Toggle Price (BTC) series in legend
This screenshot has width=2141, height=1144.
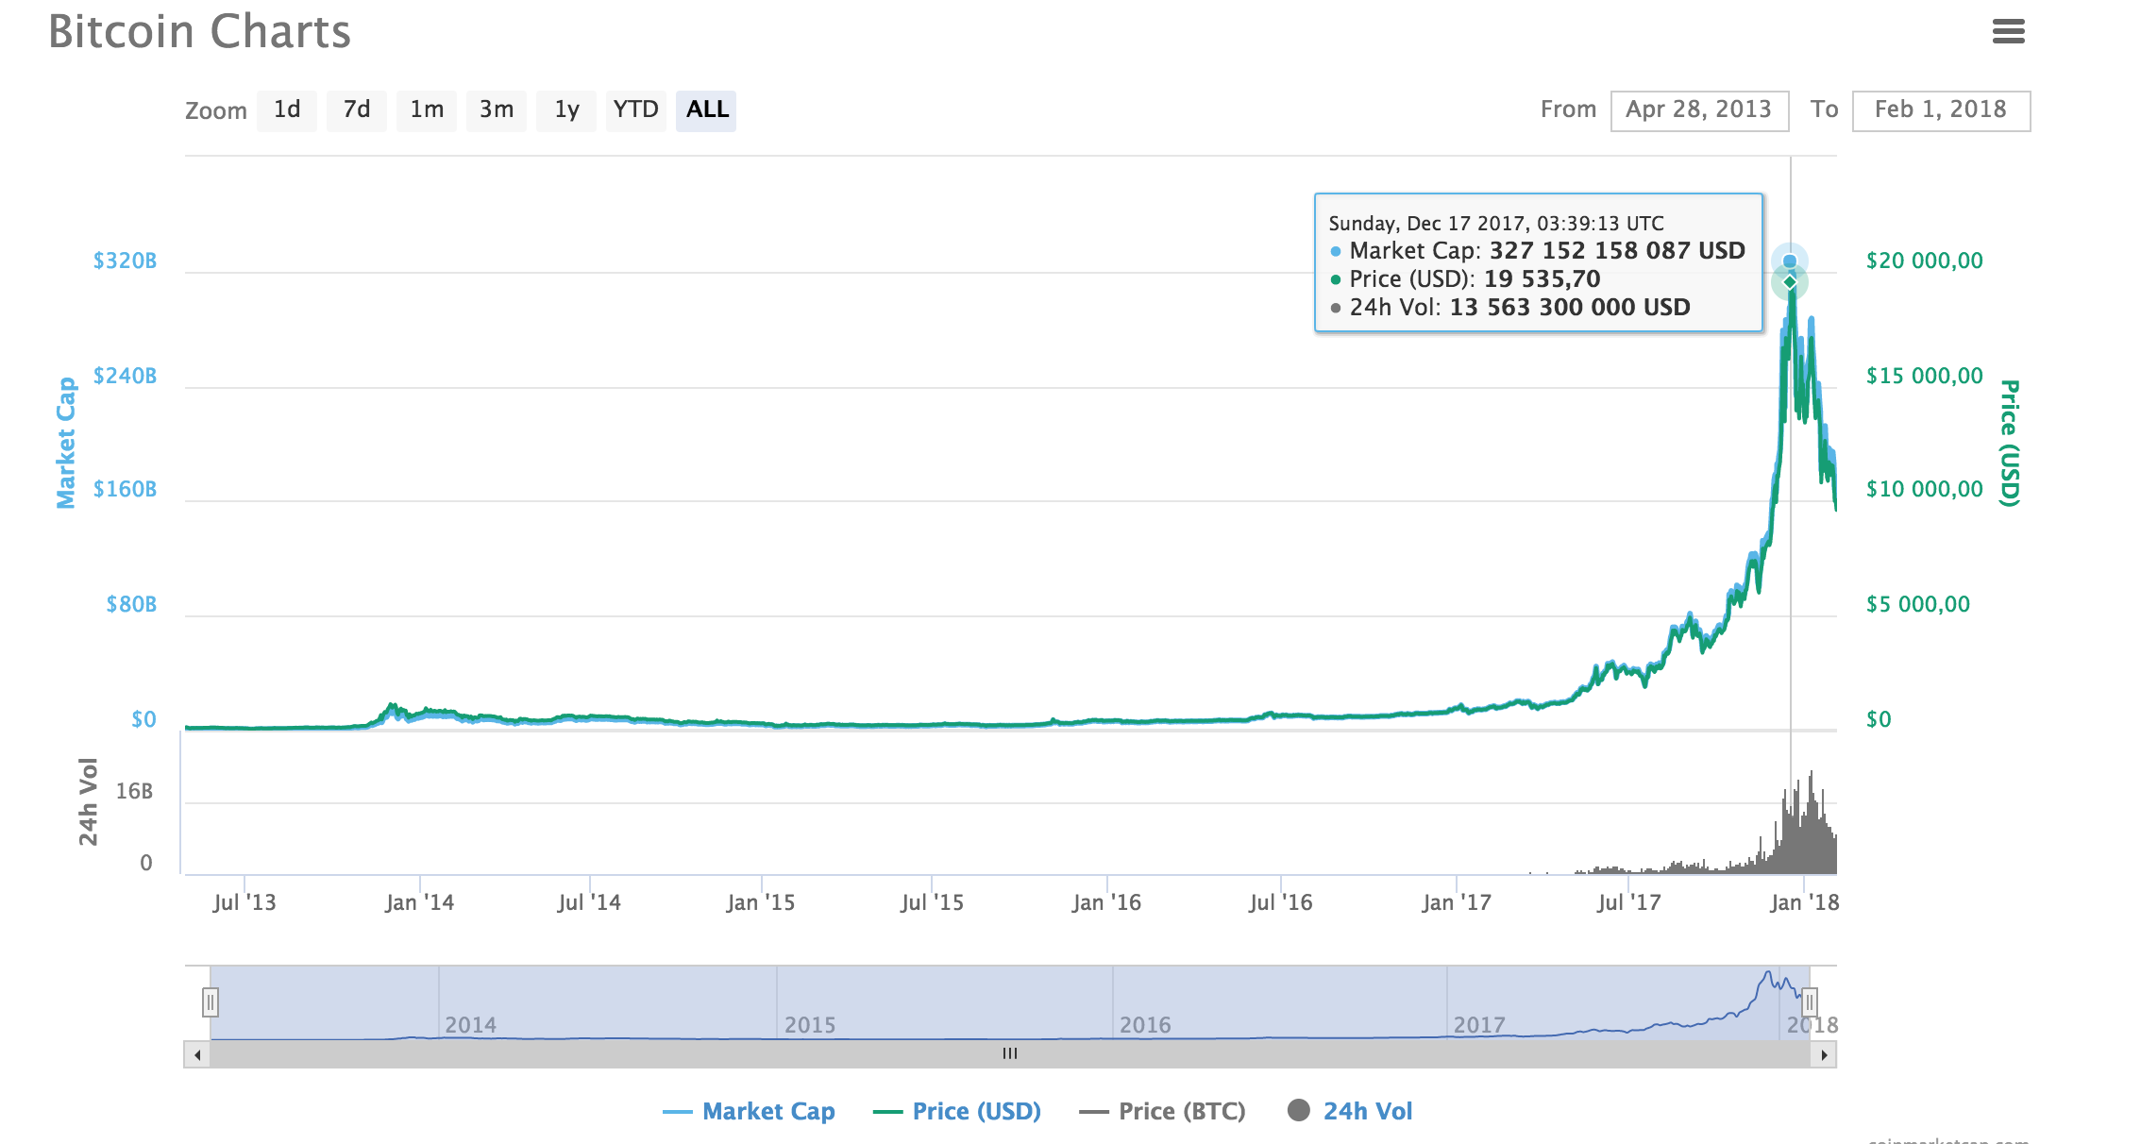point(1162,1112)
